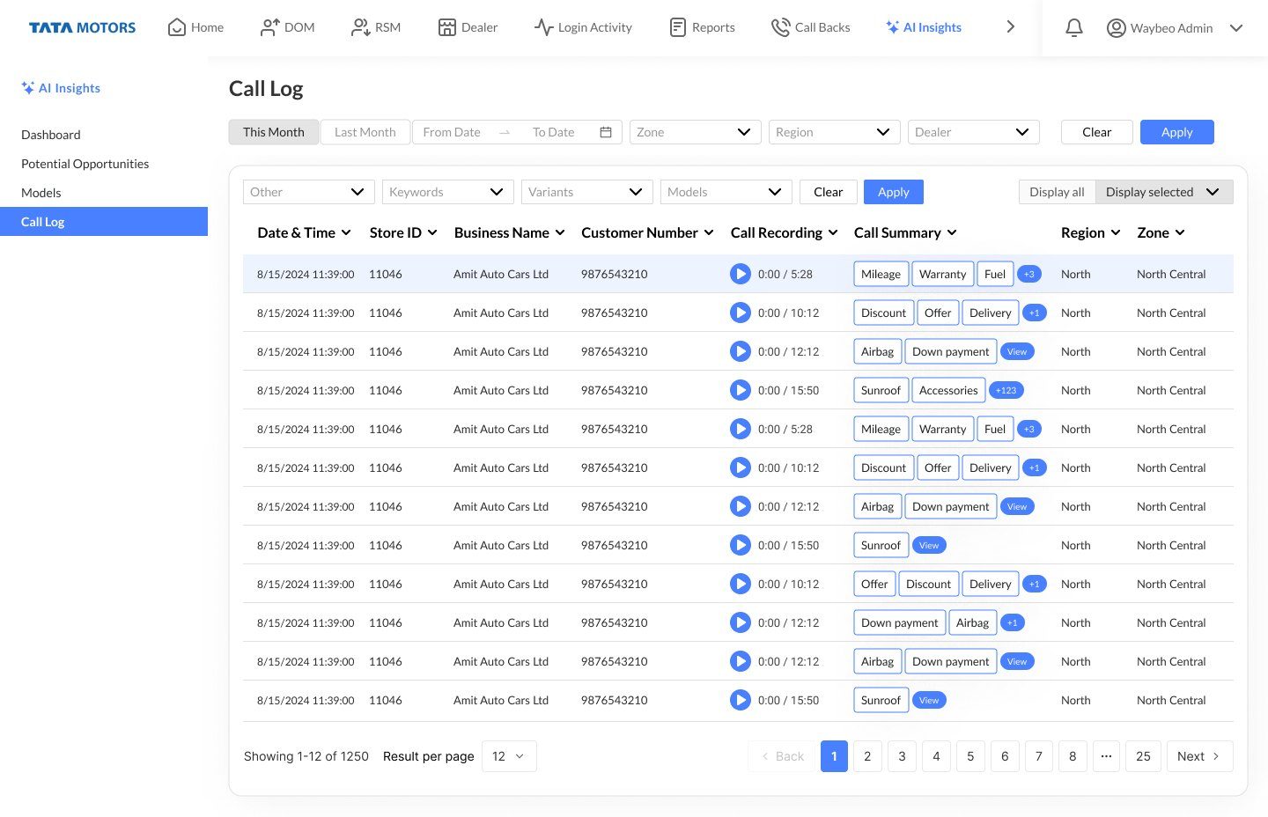This screenshot has height=817, width=1268.
Task: Open the Reports section in top navigation
Action: [x=702, y=27]
